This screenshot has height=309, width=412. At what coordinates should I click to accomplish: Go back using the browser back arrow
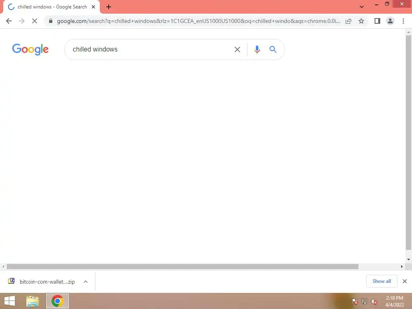(x=9, y=21)
